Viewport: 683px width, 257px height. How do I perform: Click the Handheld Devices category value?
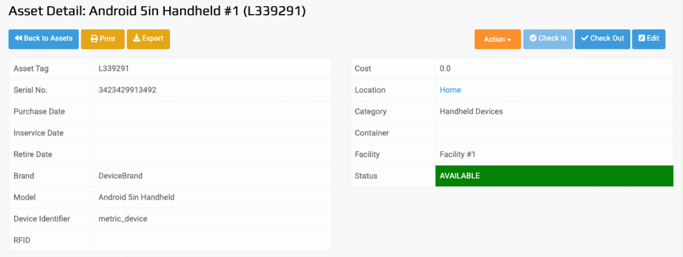click(472, 111)
